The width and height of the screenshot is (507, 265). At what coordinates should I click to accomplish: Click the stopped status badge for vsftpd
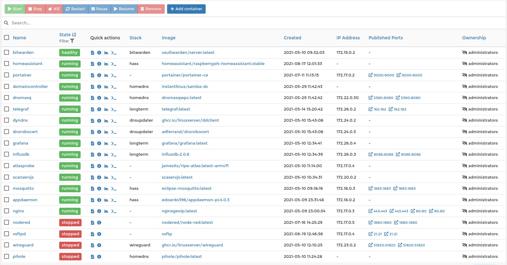click(70, 234)
